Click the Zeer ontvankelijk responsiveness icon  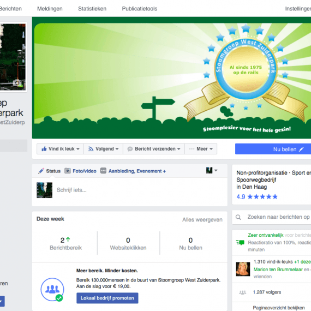(x=240, y=242)
